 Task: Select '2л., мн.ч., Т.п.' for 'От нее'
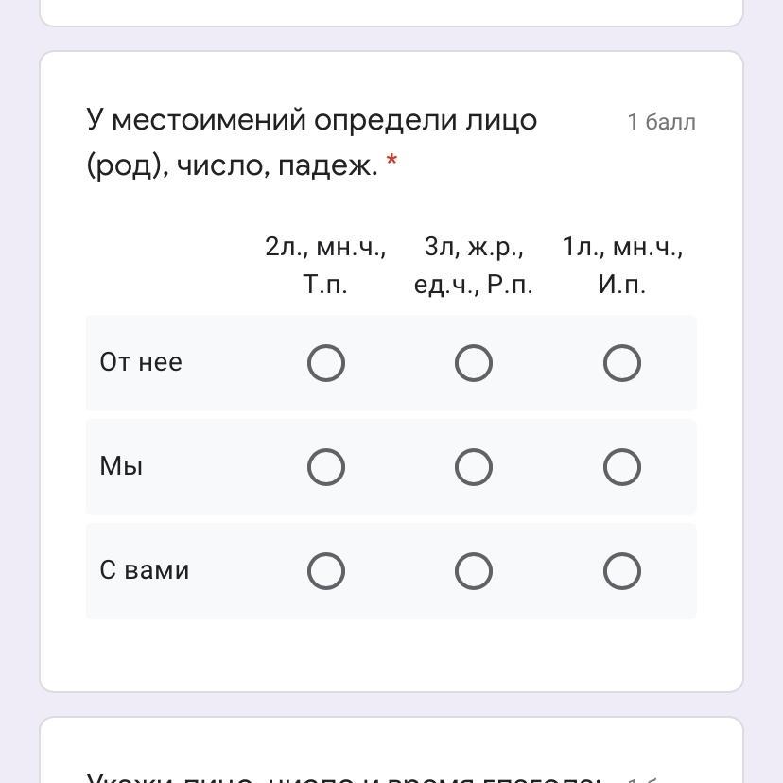click(325, 363)
